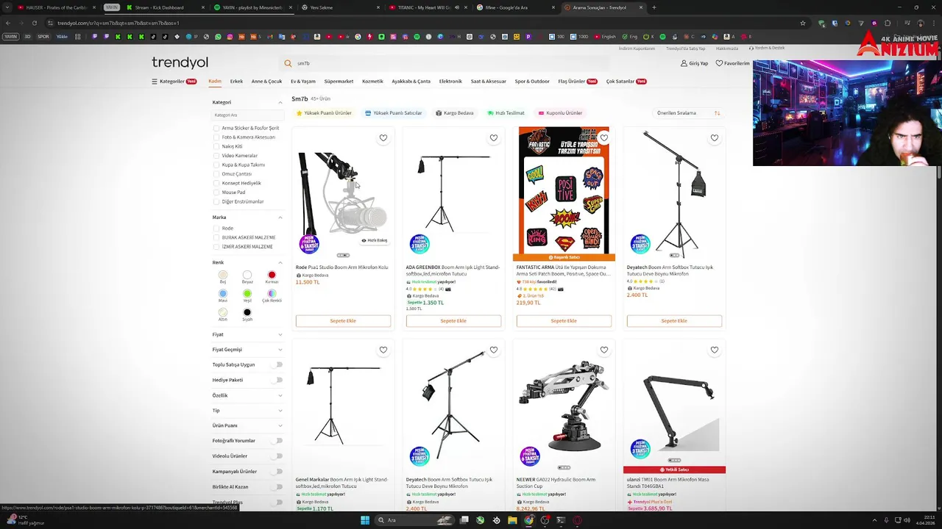942x529 pixels.
Task: Select the Siyah color swatch
Action: pos(247,312)
